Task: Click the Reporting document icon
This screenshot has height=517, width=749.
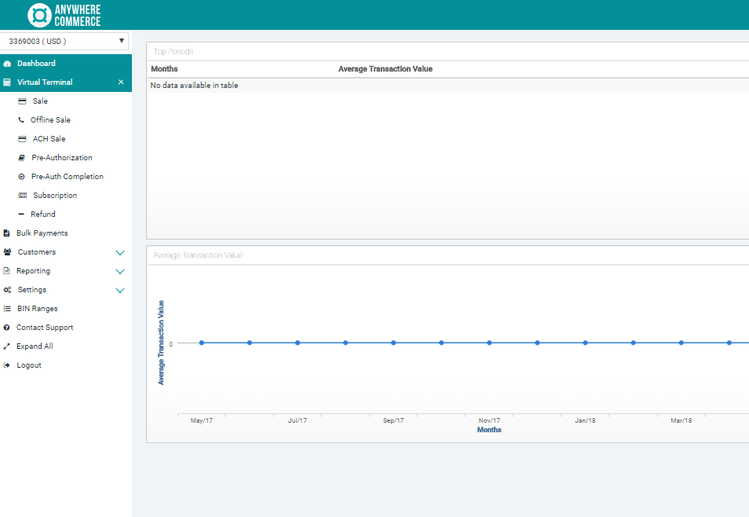Action: click(x=7, y=271)
